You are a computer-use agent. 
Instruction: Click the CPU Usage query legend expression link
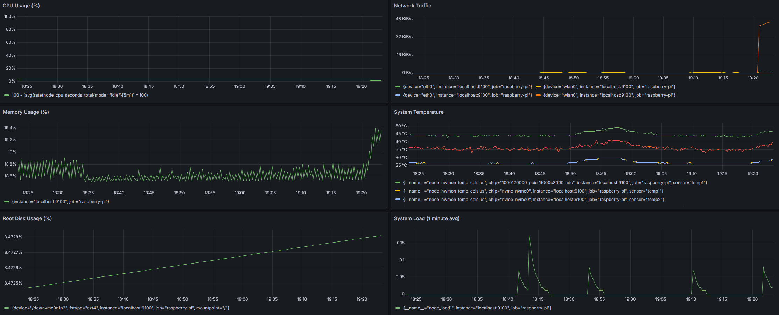tap(79, 95)
